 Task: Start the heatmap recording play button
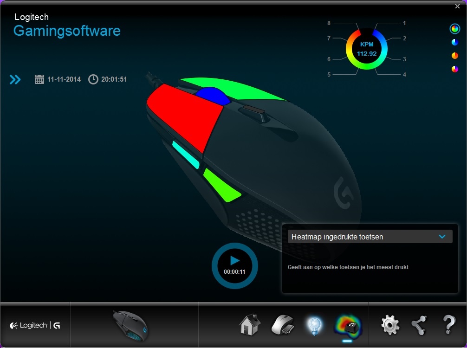click(x=235, y=265)
